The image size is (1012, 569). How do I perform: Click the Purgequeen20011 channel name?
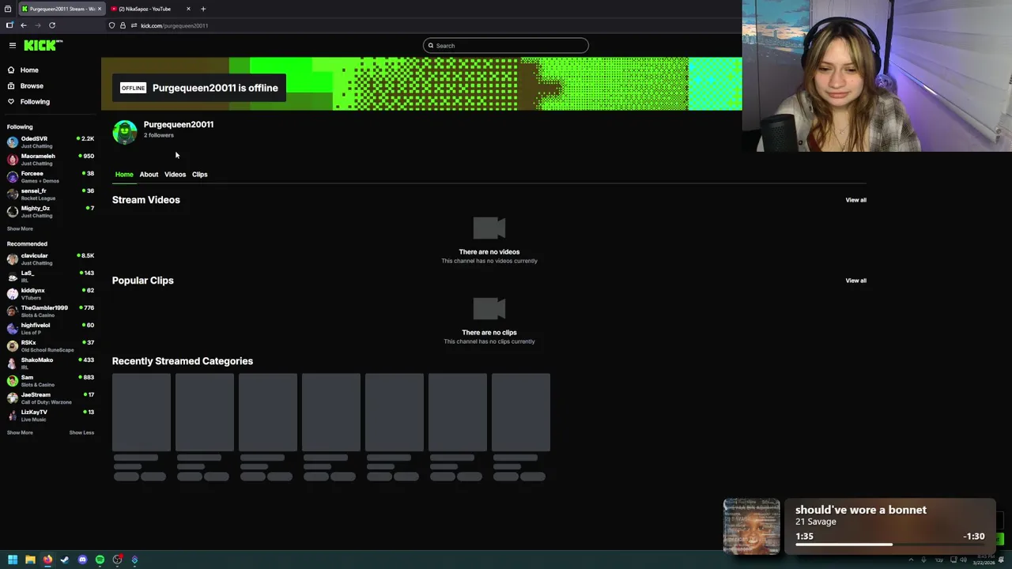tap(179, 125)
